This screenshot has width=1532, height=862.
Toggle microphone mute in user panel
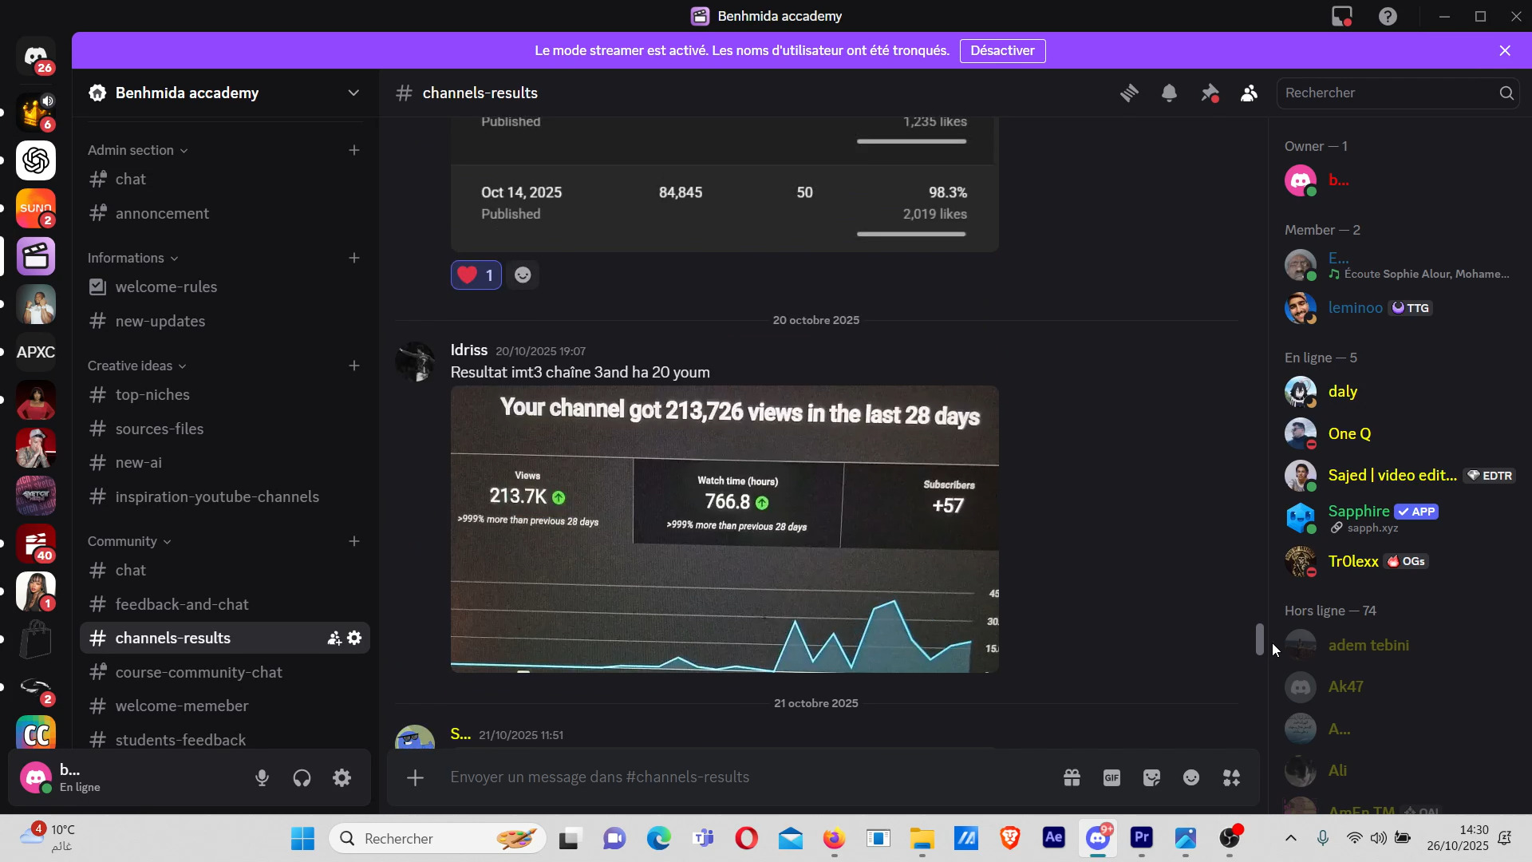point(262,778)
